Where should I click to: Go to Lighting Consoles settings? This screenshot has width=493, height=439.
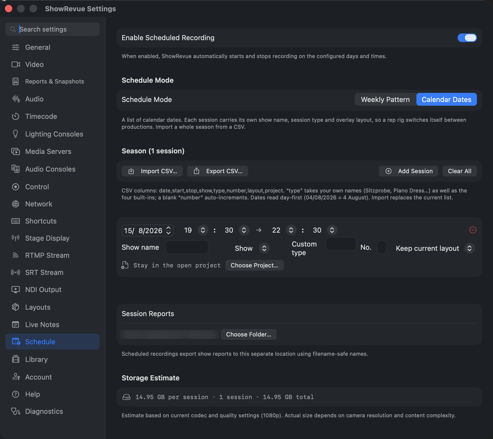click(x=53, y=134)
